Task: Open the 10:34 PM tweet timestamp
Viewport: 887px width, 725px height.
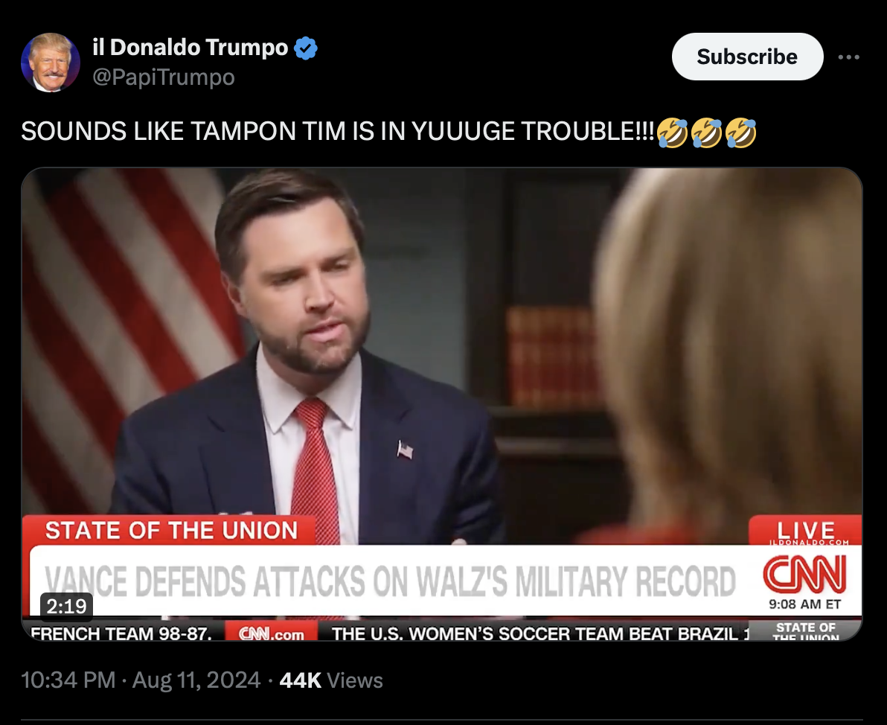Action: [68, 680]
